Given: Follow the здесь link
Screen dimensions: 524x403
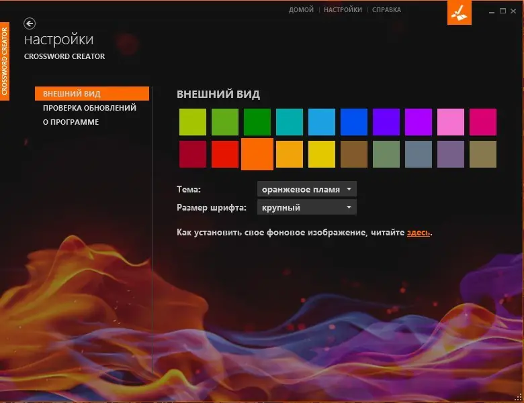Looking at the screenshot, I should 418,232.
